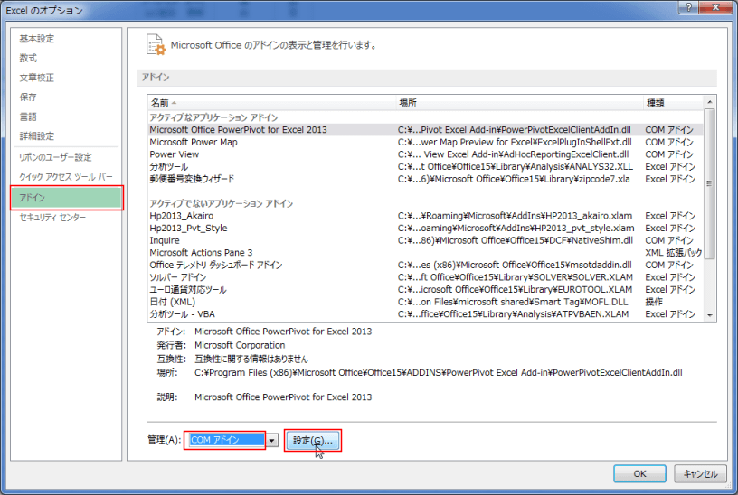Screen dimensions: 738x495
Task: Go to 文章校正 options
Action: tap(37, 78)
